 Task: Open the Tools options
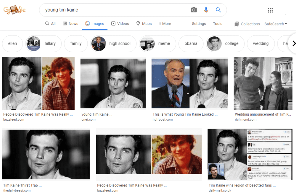pos(218,24)
